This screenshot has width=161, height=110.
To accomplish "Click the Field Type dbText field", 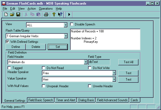I will click(x=99, y=62).
